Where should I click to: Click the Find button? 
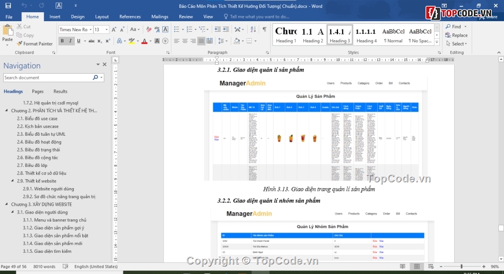pyautogui.click(x=453, y=26)
